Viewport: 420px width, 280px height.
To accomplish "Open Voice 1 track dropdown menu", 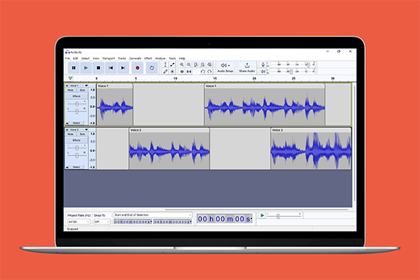I will (86, 85).
